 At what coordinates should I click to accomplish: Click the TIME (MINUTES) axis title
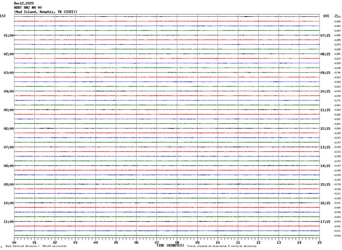[170, 245]
